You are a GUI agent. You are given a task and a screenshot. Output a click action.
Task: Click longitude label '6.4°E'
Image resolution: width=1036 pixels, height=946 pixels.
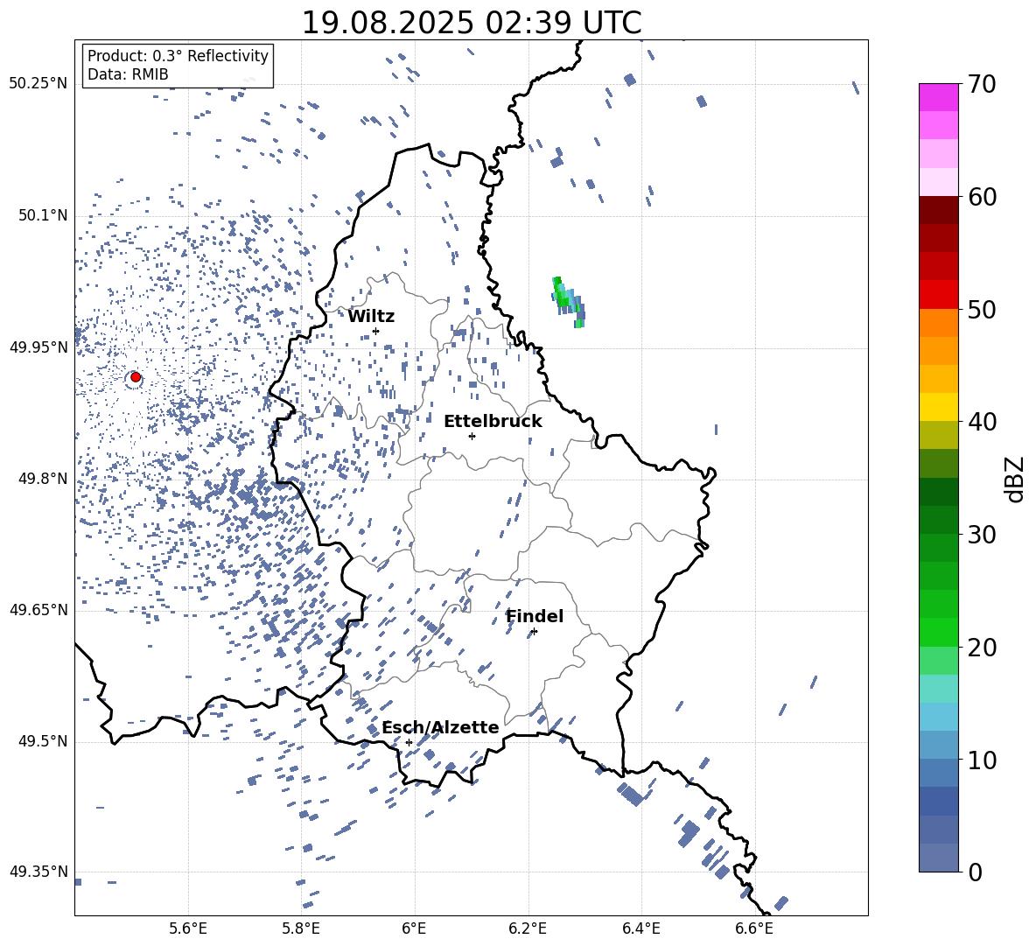coord(640,928)
